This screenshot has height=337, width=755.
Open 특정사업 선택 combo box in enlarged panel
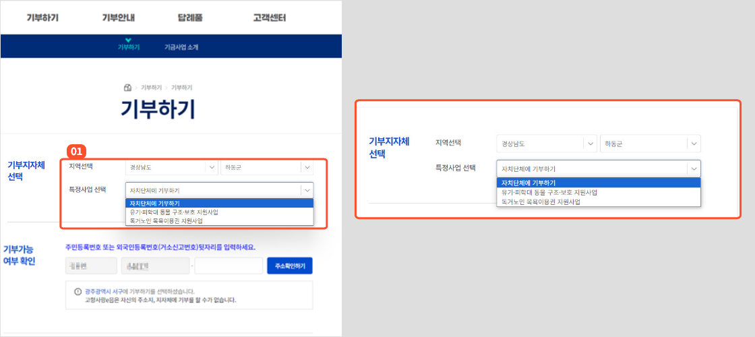point(599,168)
